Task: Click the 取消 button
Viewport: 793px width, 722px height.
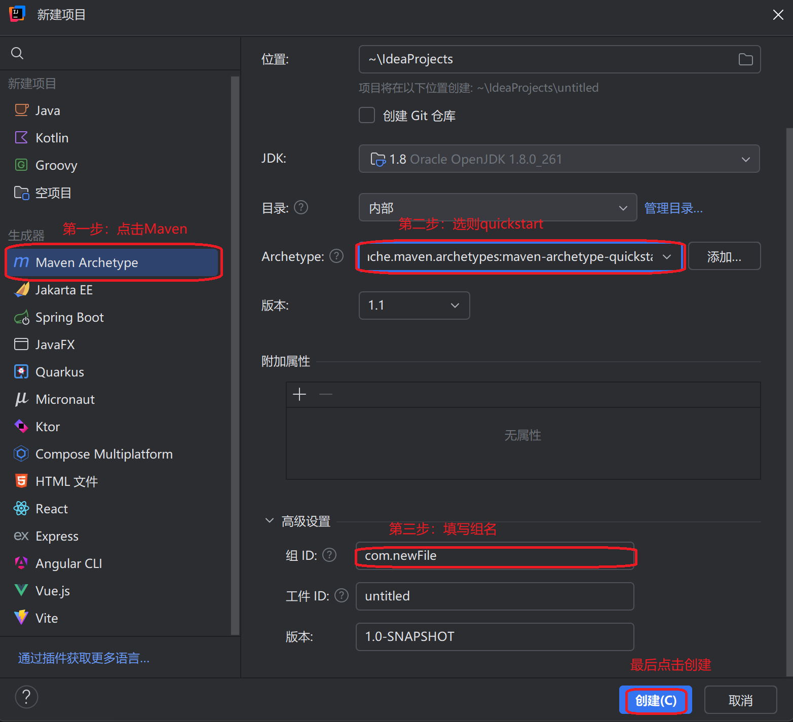Action: point(740,700)
